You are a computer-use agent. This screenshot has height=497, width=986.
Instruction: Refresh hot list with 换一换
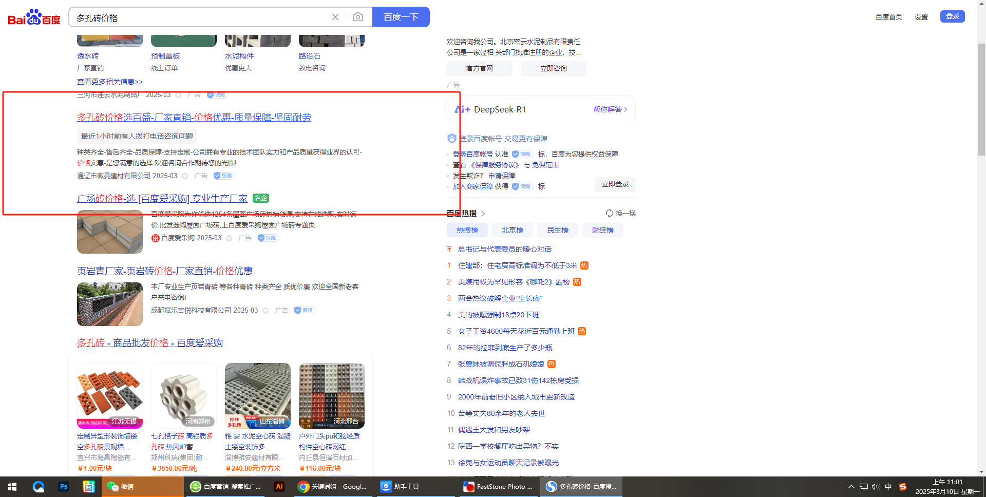621,213
